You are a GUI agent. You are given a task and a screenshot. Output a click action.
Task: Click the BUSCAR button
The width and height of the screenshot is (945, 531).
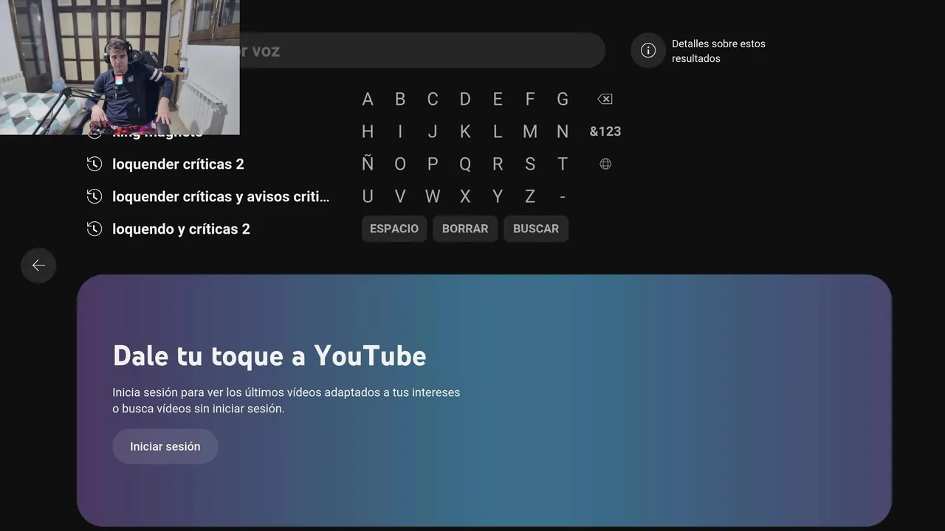pos(536,229)
